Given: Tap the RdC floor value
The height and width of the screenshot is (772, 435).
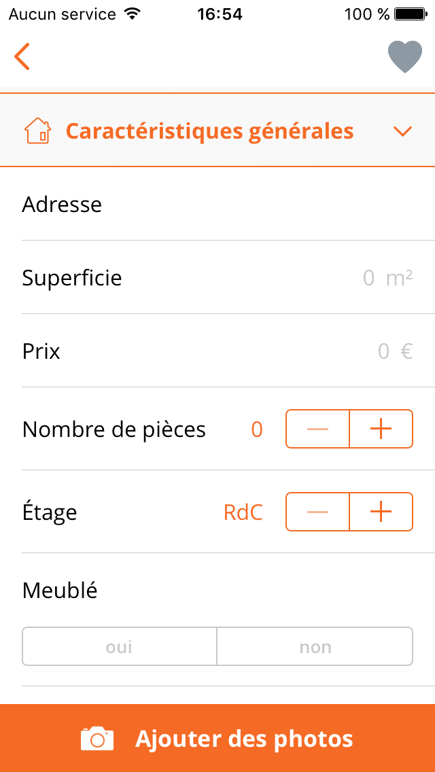Looking at the screenshot, I should click(243, 512).
